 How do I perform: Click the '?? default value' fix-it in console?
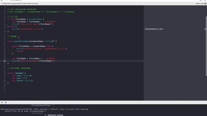(x=54, y=115)
